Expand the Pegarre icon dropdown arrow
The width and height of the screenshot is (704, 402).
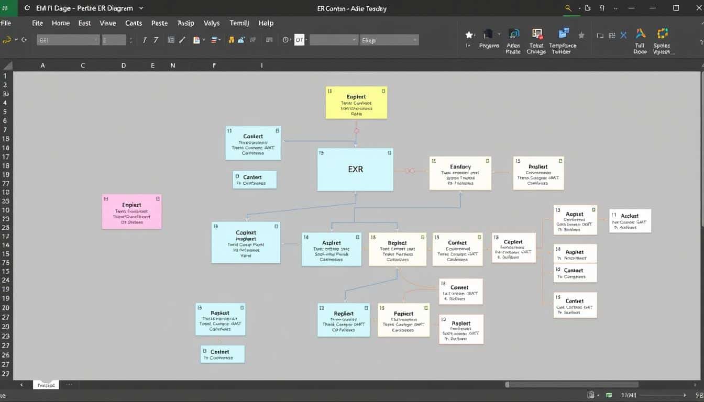(500, 35)
